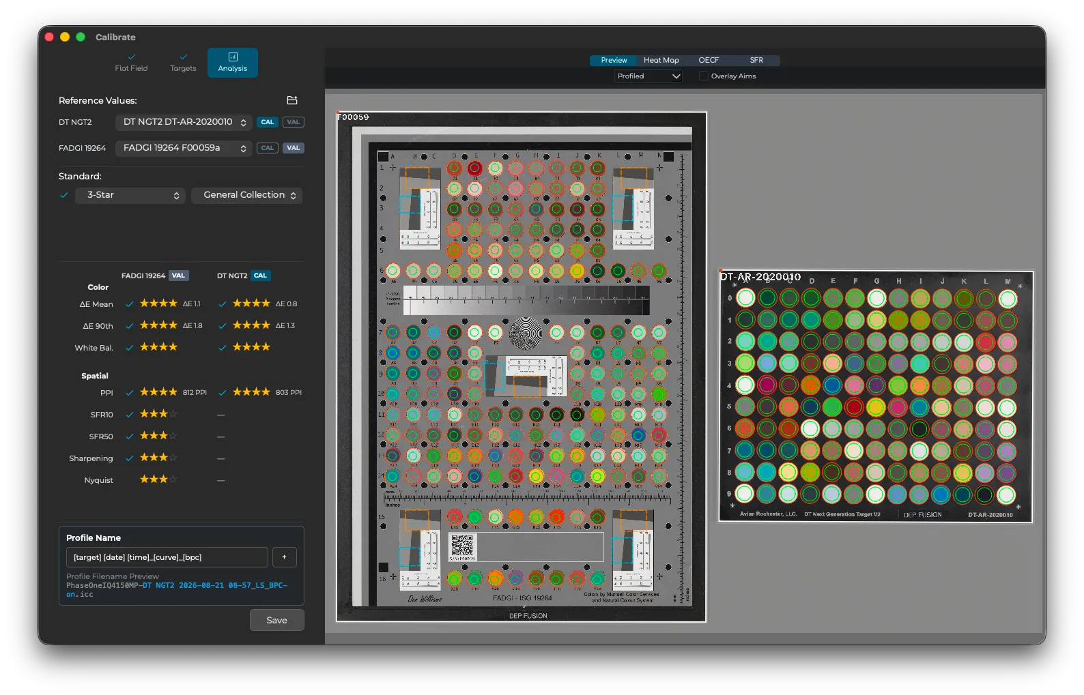This screenshot has width=1084, height=695.
Task: Click the profile filename preview text
Action: tap(177, 590)
